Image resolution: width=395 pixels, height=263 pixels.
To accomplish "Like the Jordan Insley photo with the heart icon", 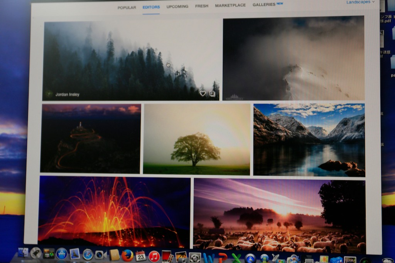I will [x=203, y=94].
